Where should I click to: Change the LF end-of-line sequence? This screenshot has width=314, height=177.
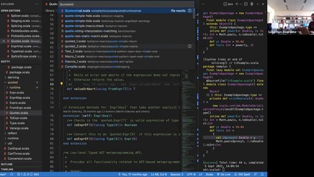click(x=201, y=175)
